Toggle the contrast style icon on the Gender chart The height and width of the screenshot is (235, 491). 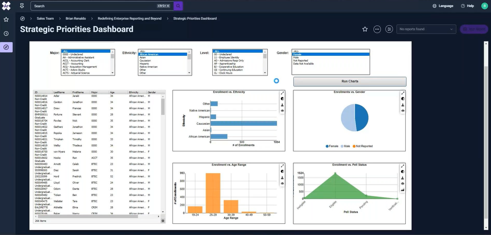pos(402,98)
